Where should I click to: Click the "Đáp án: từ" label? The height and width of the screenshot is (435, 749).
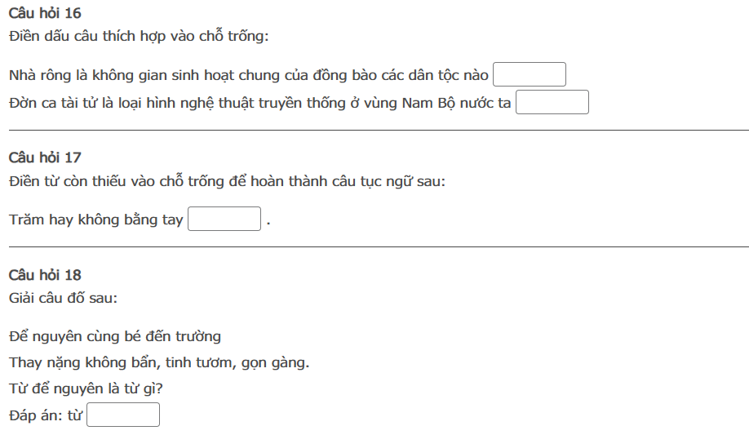[46, 416]
